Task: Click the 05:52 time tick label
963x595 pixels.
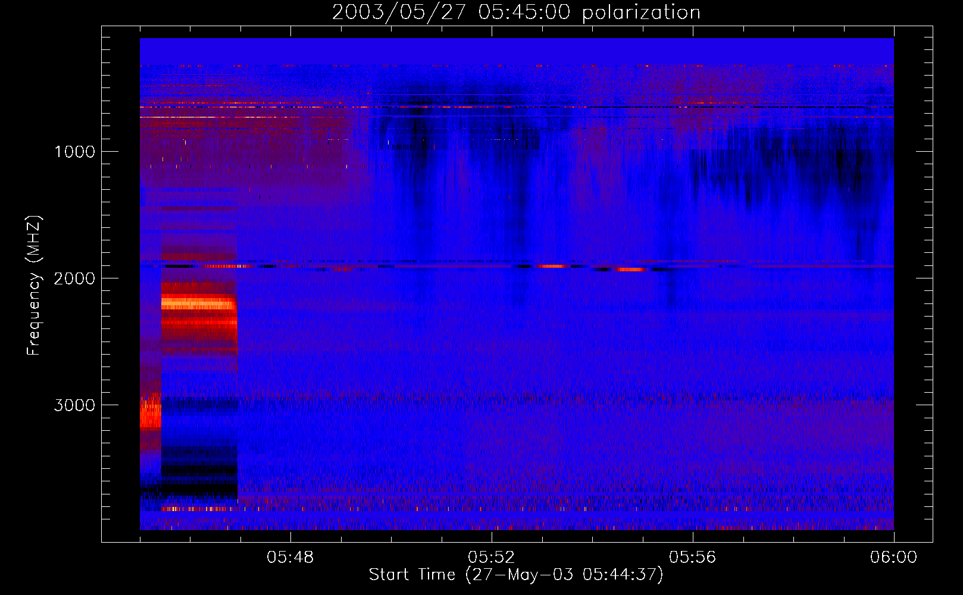Action: [492, 558]
